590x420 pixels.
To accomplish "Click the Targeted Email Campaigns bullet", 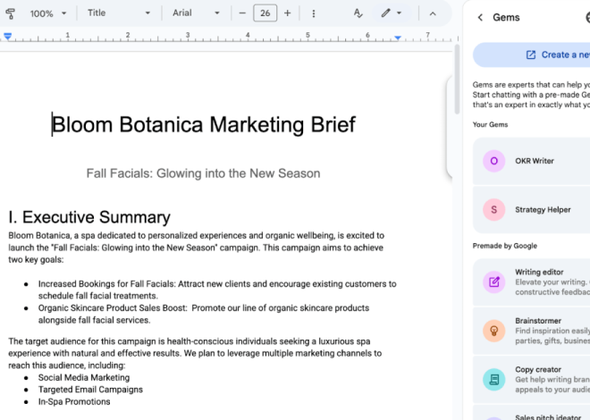I will 90,390.
